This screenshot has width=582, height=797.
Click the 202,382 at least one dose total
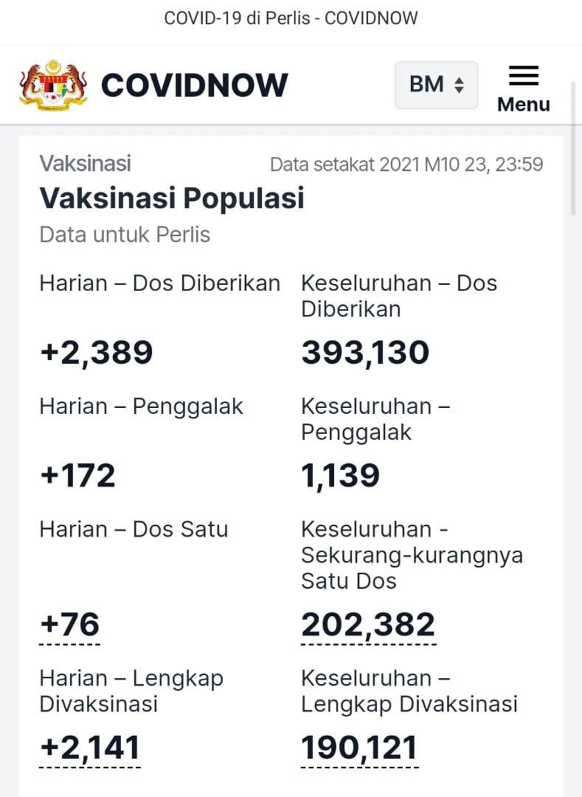(368, 624)
